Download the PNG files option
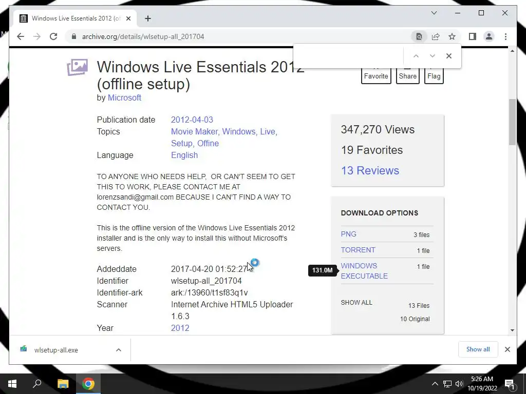 tap(349, 234)
